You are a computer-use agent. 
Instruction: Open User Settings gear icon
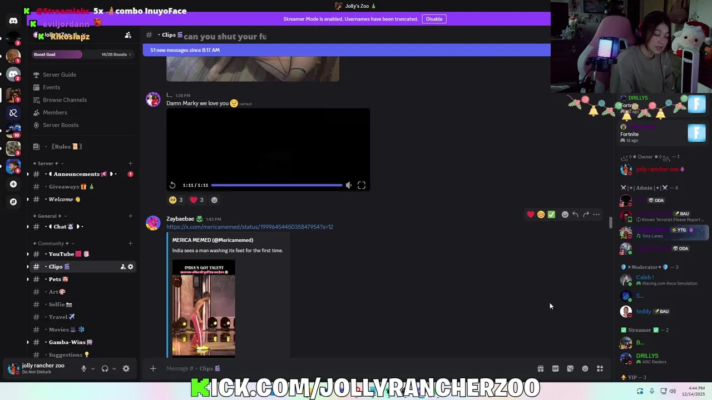pyautogui.click(x=126, y=368)
